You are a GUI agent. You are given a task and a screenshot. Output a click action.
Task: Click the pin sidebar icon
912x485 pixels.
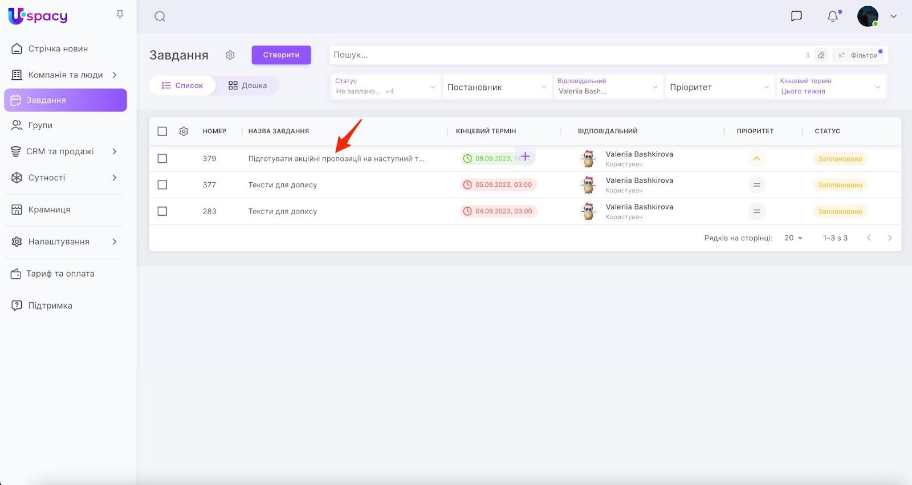click(120, 15)
